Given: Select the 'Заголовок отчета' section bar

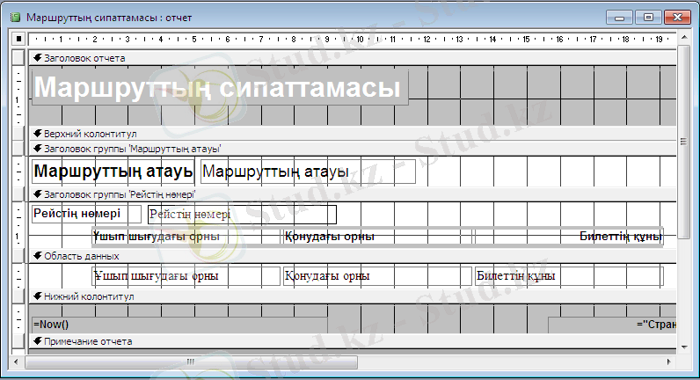Looking at the screenshot, I should click(353, 58).
